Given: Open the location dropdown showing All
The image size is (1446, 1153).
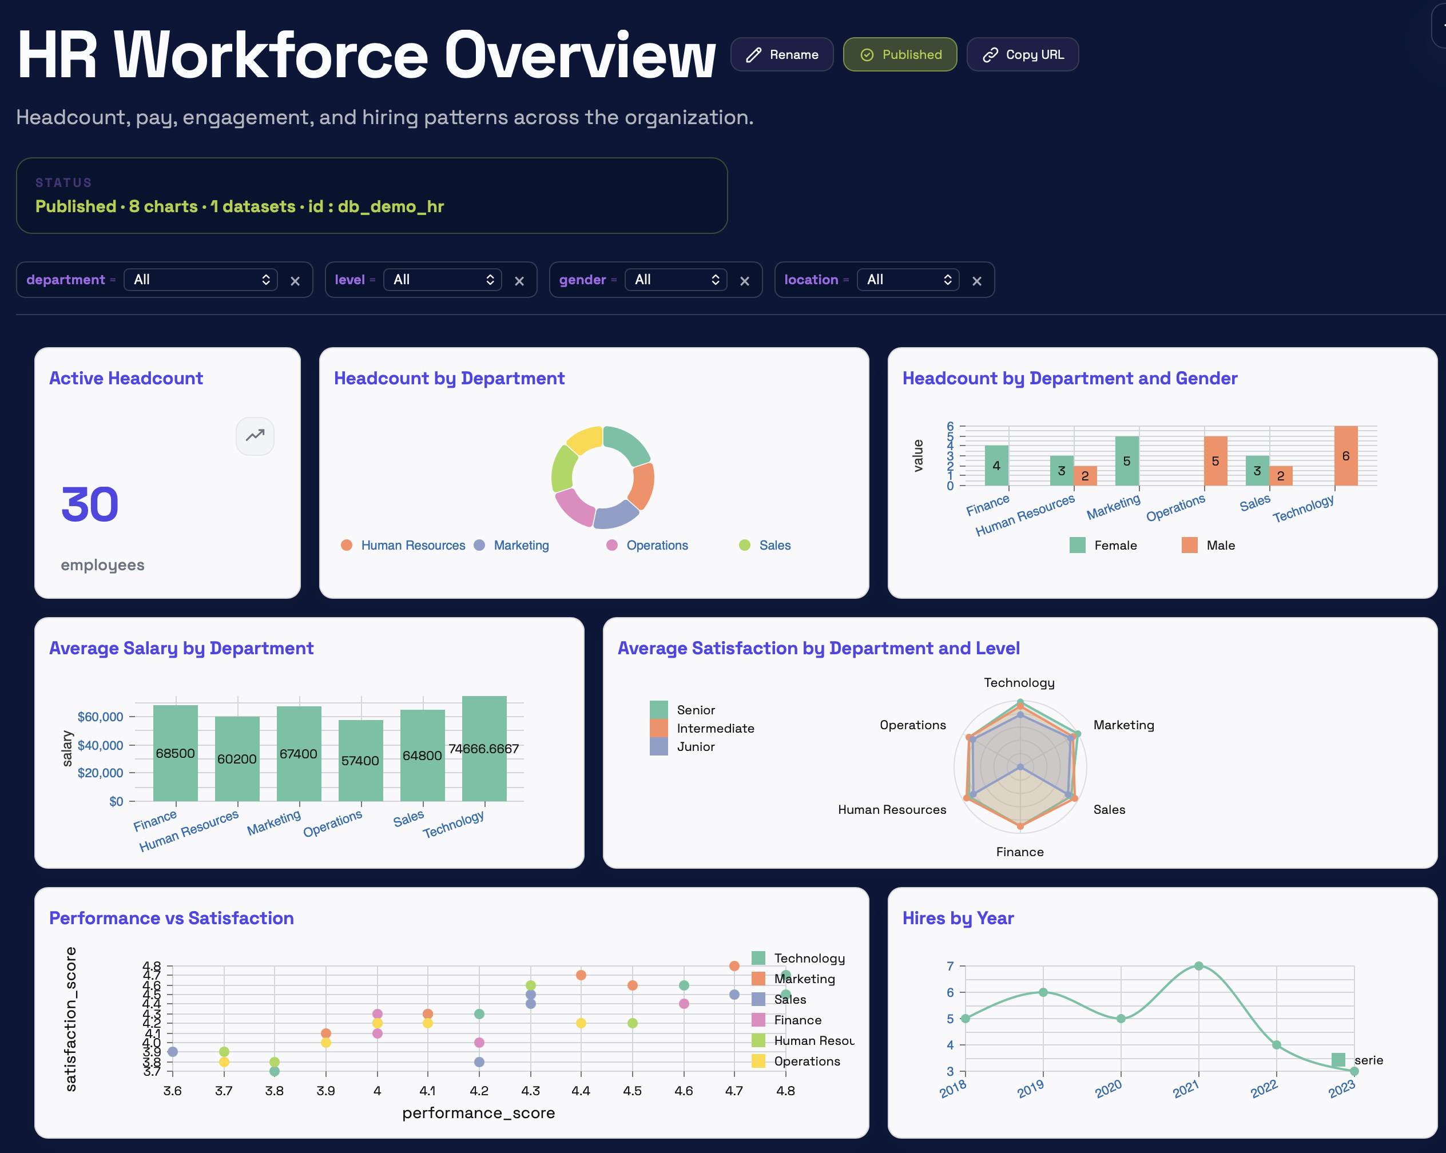Looking at the screenshot, I should (x=907, y=280).
